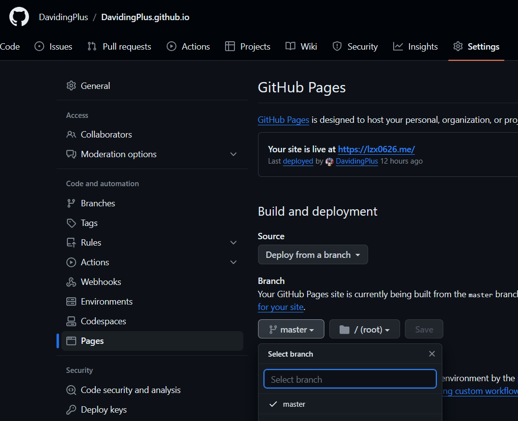Click the Moderation options comment icon
Image resolution: width=518 pixels, height=421 pixels.
(x=71, y=154)
